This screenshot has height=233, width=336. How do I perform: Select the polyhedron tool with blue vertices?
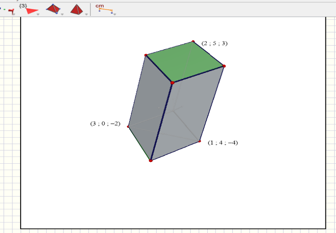click(53, 9)
